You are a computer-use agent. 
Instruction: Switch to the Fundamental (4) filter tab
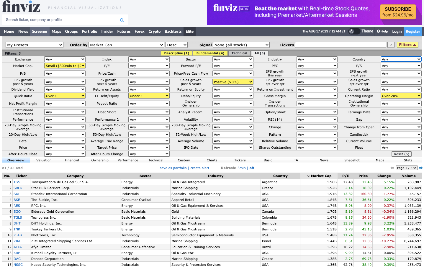tap(210, 53)
